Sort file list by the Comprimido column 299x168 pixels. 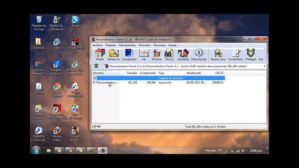pyautogui.click(x=148, y=73)
